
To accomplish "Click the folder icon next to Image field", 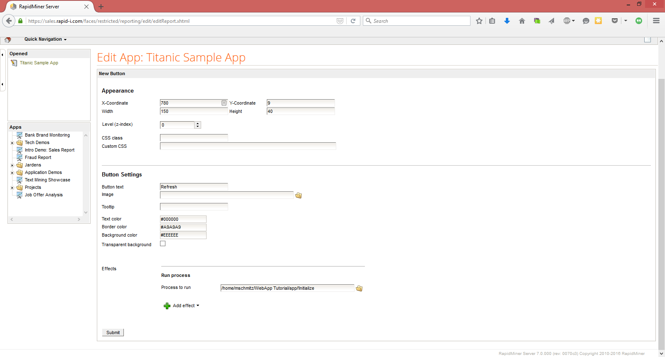I will (x=298, y=196).
